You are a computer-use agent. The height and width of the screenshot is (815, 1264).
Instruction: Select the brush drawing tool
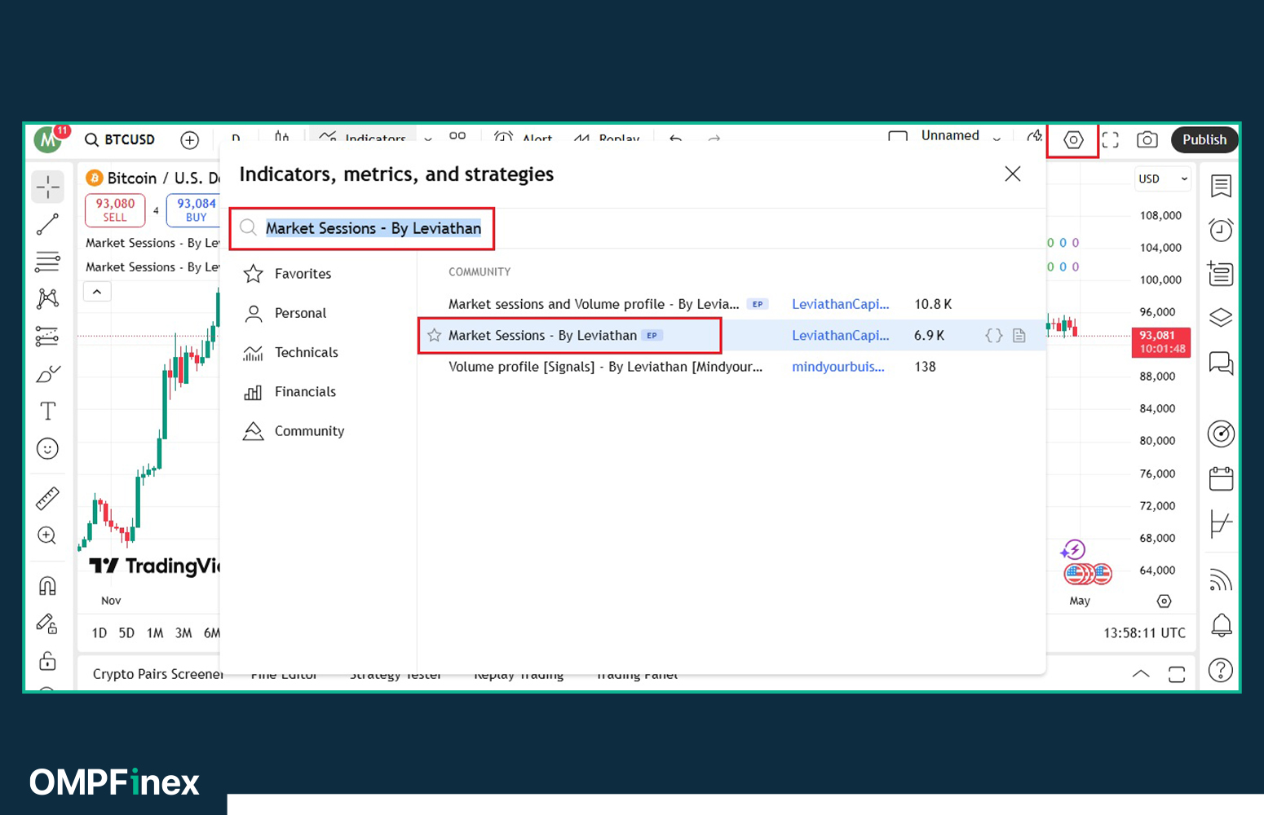point(47,373)
